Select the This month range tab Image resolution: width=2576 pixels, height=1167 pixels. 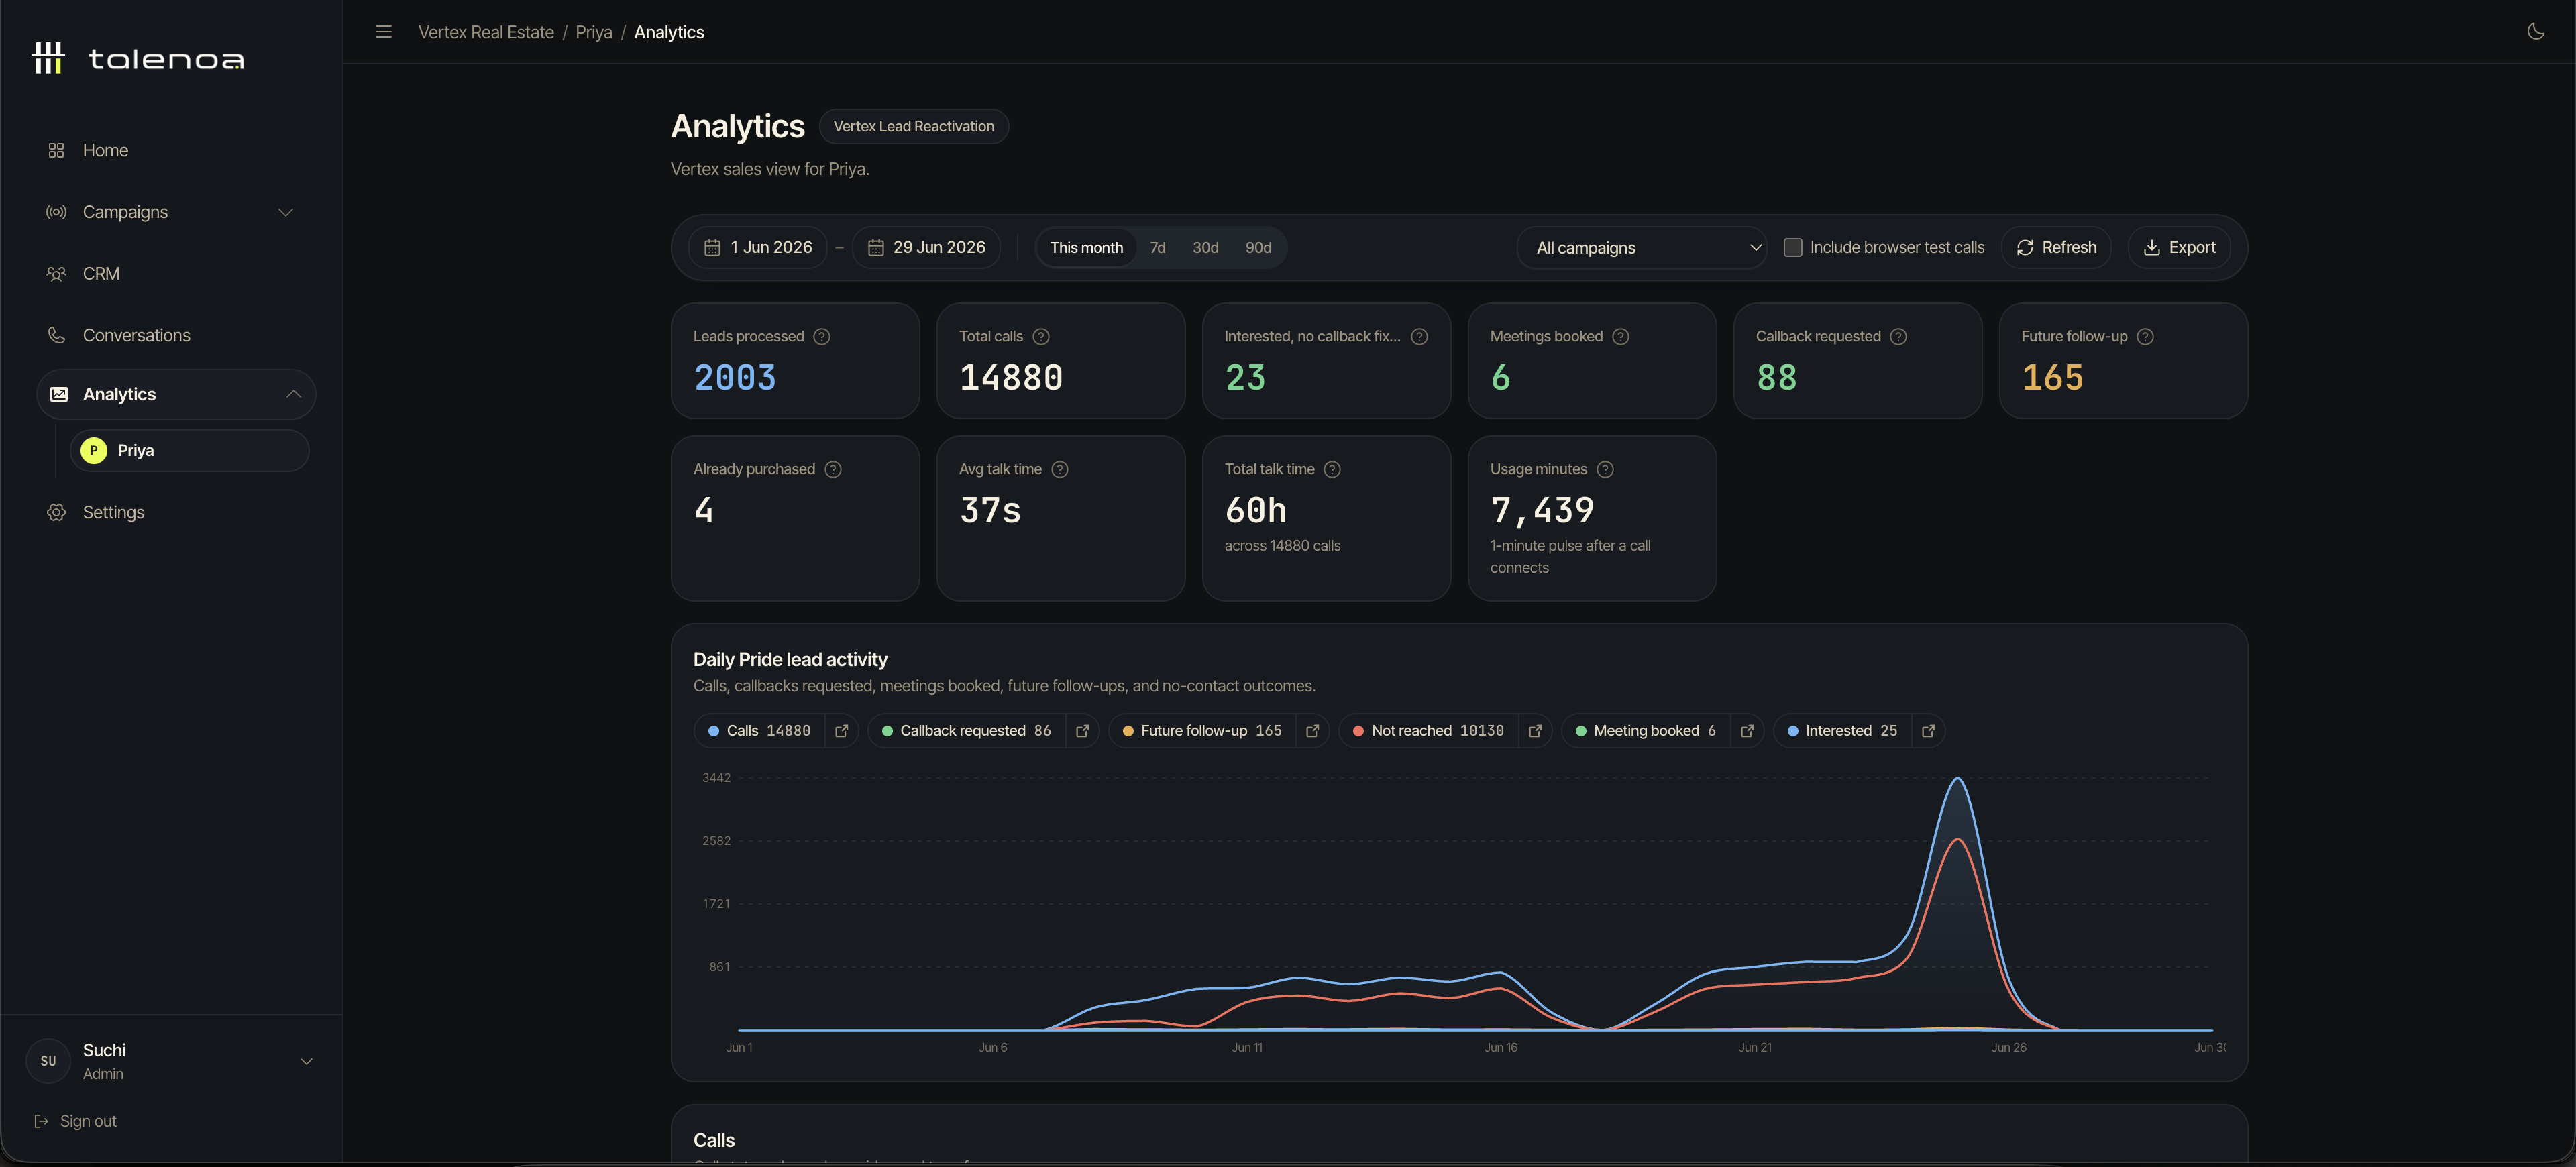(1086, 247)
